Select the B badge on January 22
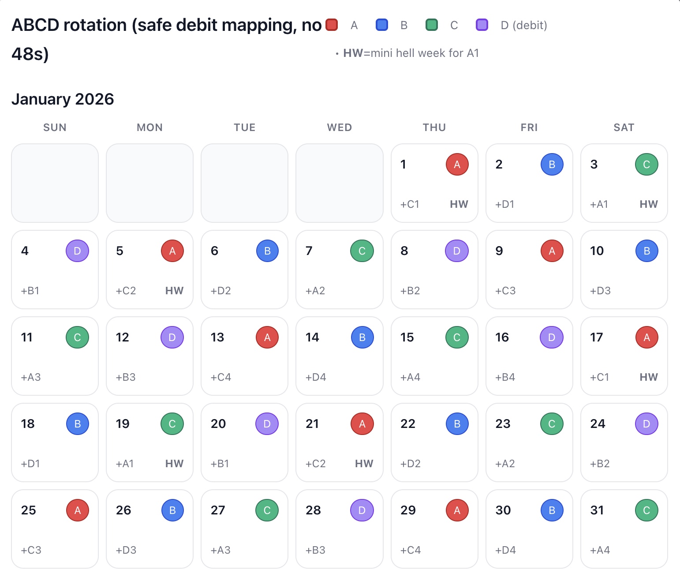Image resolution: width=680 pixels, height=585 pixels. [x=457, y=424]
